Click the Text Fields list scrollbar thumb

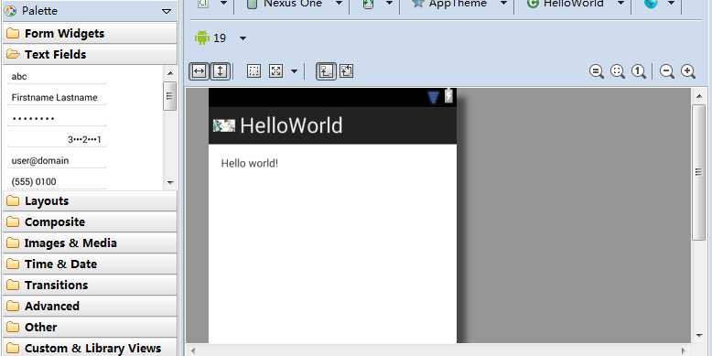tap(170, 96)
